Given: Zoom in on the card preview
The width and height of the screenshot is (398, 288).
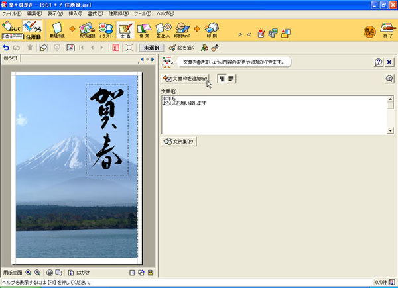Looking at the screenshot, I should (x=29, y=273).
